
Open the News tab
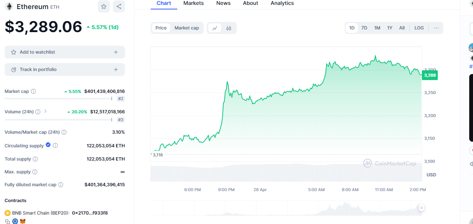[x=223, y=3]
